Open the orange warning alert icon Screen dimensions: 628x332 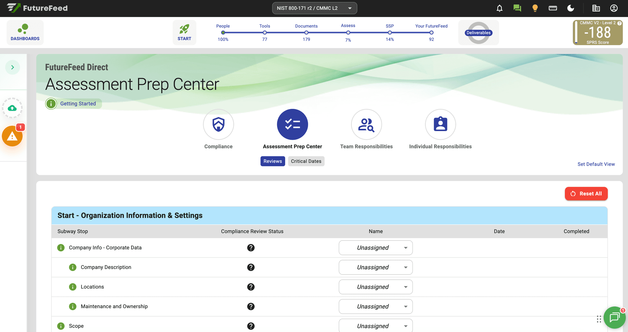12,136
